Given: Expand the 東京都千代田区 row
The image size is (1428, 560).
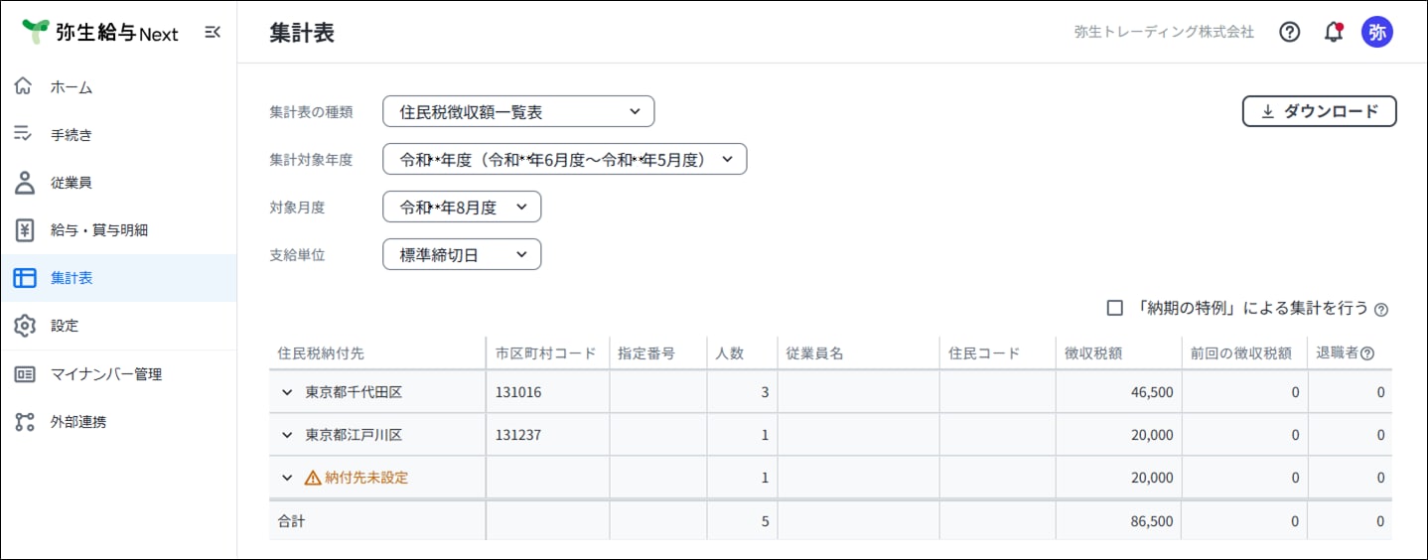Looking at the screenshot, I should [x=287, y=392].
